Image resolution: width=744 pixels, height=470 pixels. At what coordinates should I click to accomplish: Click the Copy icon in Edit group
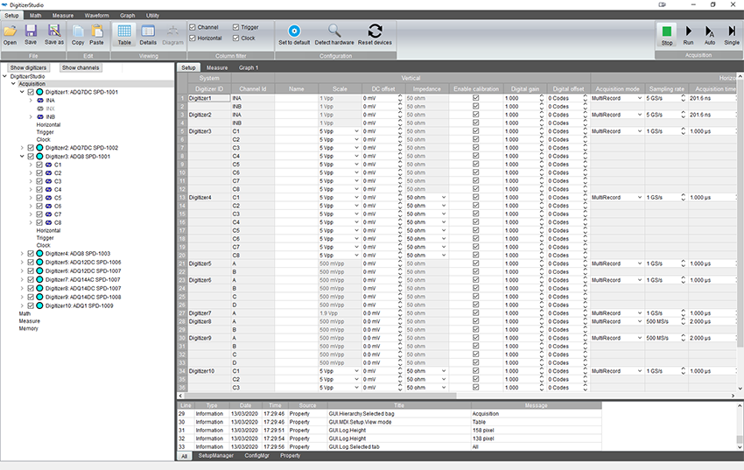(78, 32)
